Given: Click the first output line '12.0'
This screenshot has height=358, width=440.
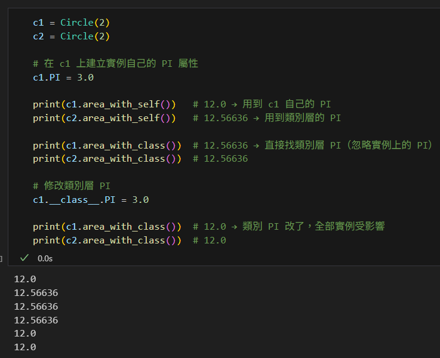Looking at the screenshot, I should point(25,279).
